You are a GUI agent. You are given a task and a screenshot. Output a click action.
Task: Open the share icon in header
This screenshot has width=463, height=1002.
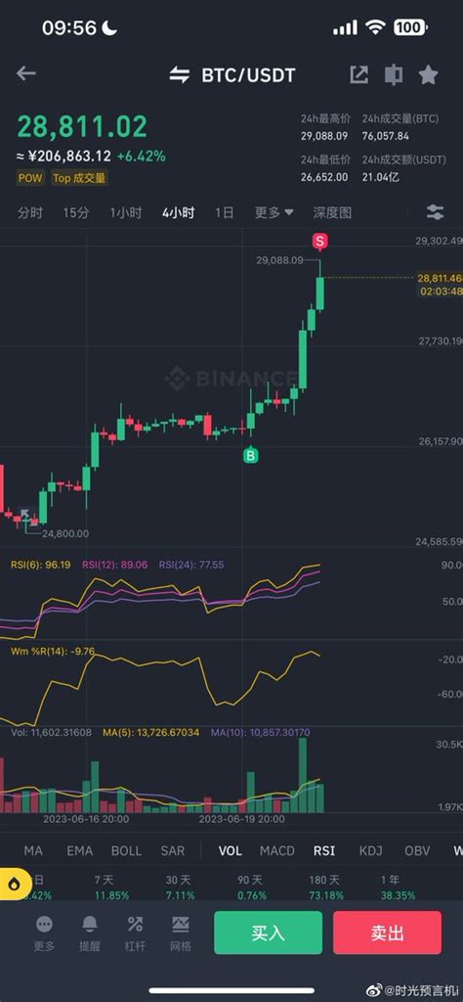click(359, 74)
